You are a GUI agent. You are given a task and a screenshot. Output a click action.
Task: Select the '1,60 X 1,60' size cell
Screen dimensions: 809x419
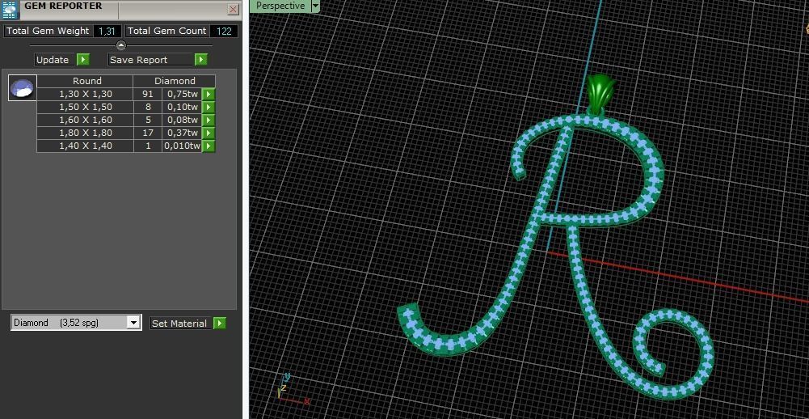85,120
